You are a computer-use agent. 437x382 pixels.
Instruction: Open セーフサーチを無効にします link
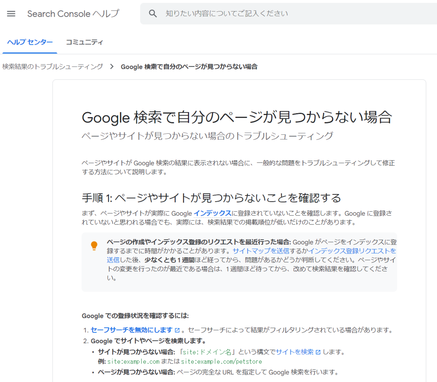(x=131, y=330)
